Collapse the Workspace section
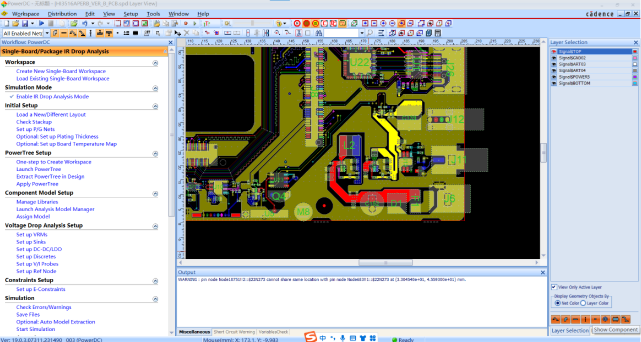 (155, 63)
